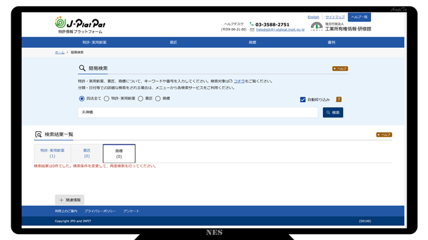The width and height of the screenshot is (428, 240).
Task: Open the サイトマップ link
Action: (335, 17)
